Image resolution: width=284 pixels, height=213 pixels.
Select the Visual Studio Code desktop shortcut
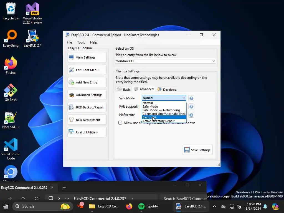(x=11, y=149)
